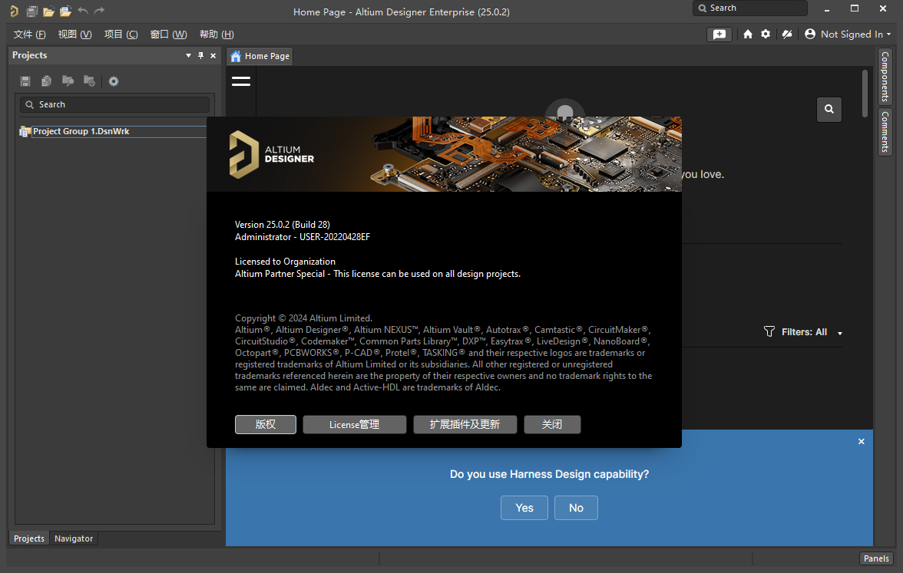The height and width of the screenshot is (573, 903).
Task: Click the Open project folder icon in title bar
Action: tap(65, 11)
